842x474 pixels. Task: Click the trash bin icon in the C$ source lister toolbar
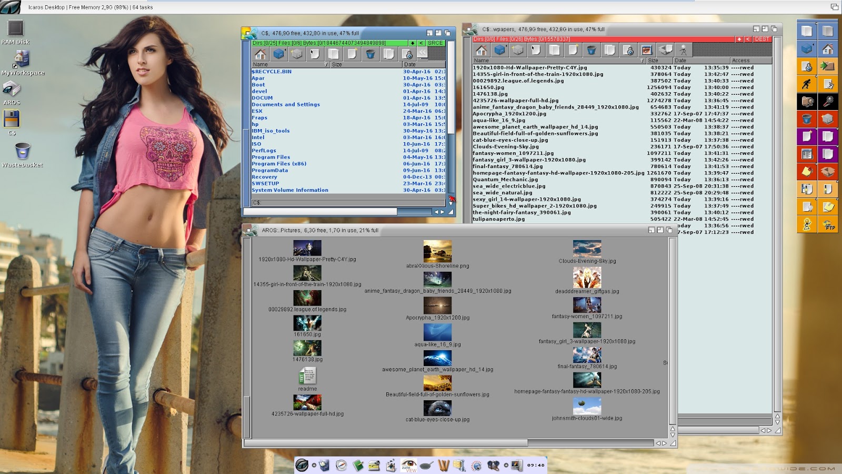tap(370, 54)
